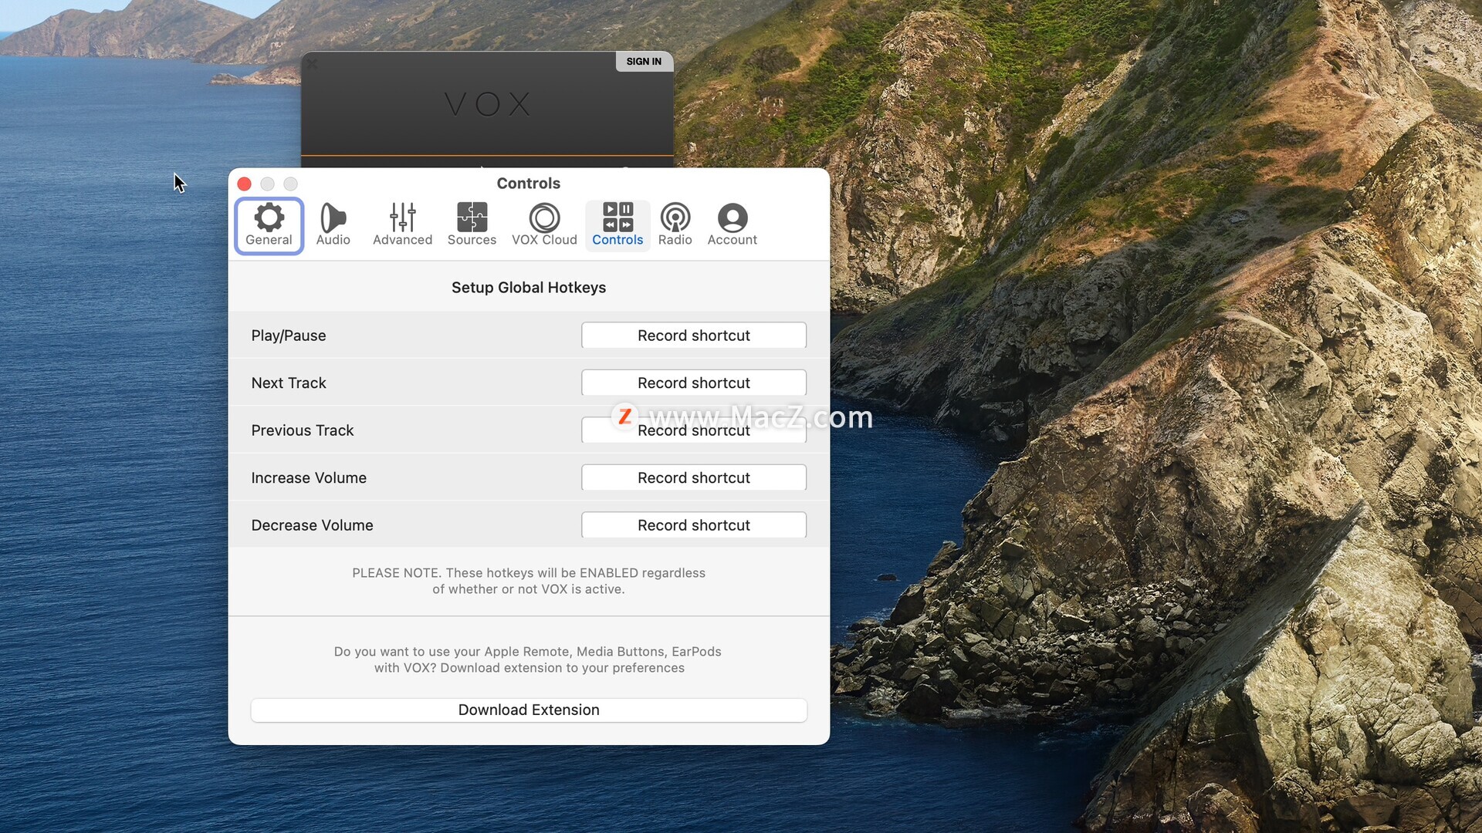The image size is (1482, 833).
Task: Click the Previous Track label
Action: (303, 430)
